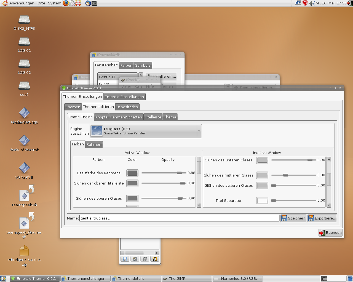Image resolution: width=353 pixels, height=282 pixels.
Task: Switch to Namenlos-8.0 taskbar entry
Action: [238, 279]
